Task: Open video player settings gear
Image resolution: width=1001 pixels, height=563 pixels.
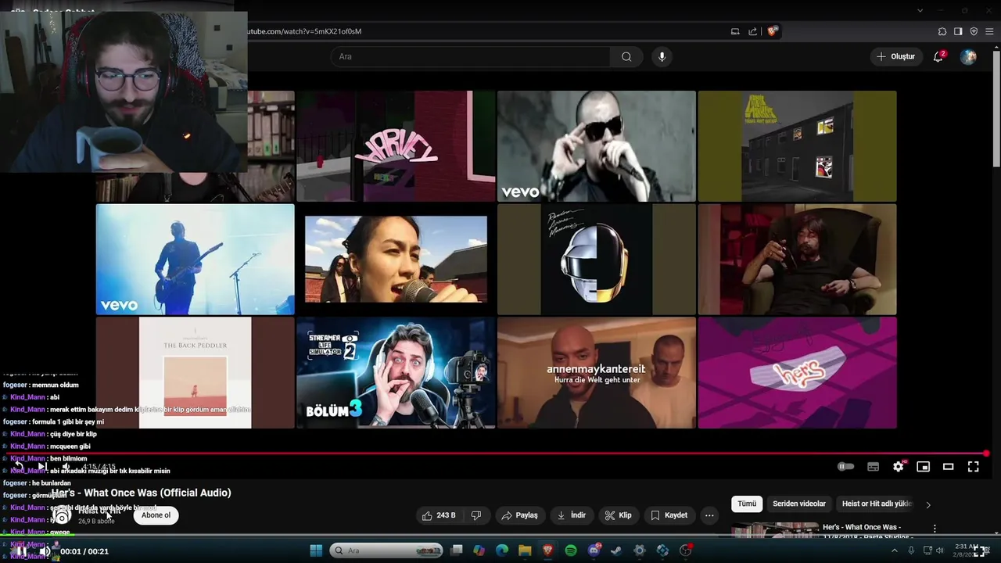Action: pyautogui.click(x=898, y=467)
